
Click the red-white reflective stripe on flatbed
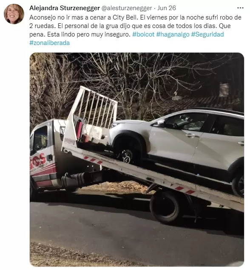[x=93, y=160]
